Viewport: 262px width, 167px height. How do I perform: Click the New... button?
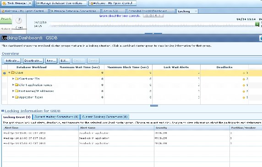51,61
